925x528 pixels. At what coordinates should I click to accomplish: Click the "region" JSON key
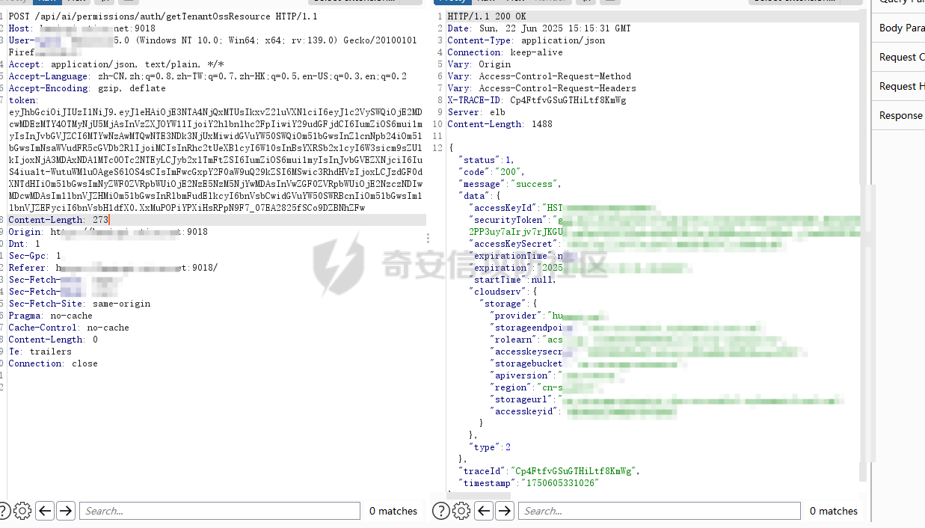tap(510, 387)
